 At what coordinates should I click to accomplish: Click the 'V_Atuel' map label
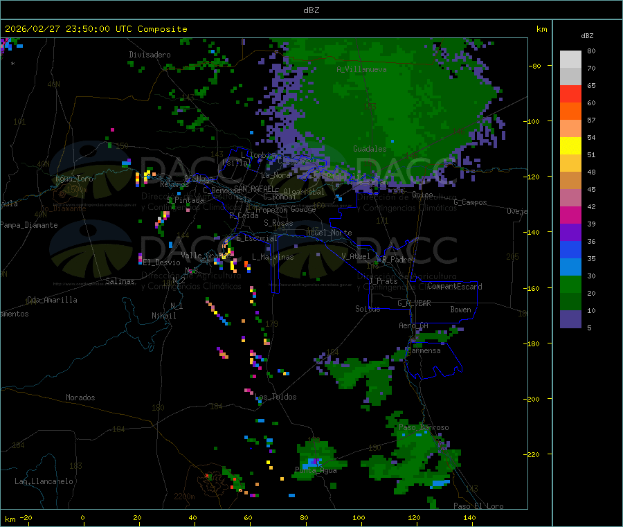click(x=356, y=256)
